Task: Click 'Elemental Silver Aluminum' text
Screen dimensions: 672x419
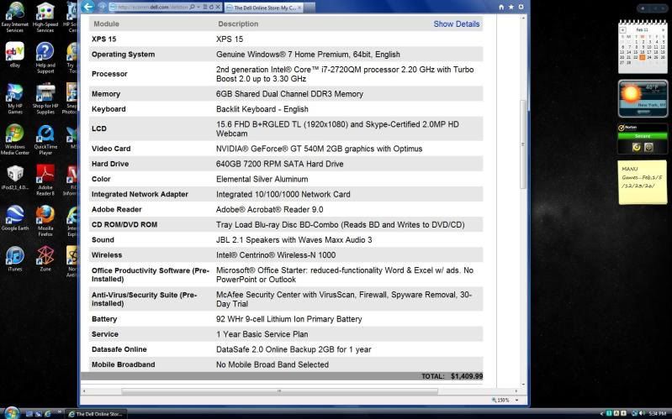Action: point(262,179)
